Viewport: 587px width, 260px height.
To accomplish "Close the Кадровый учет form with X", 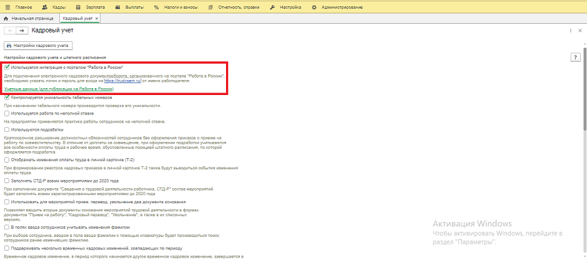I will [x=581, y=31].
